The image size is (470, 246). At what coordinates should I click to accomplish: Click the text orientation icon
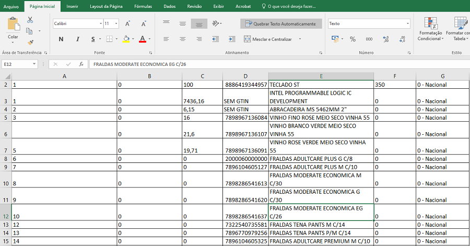point(216,24)
